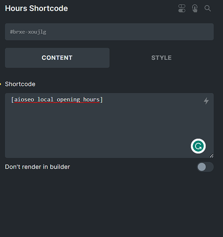Click the Shortcode field label
223x237 pixels.
[20, 84]
